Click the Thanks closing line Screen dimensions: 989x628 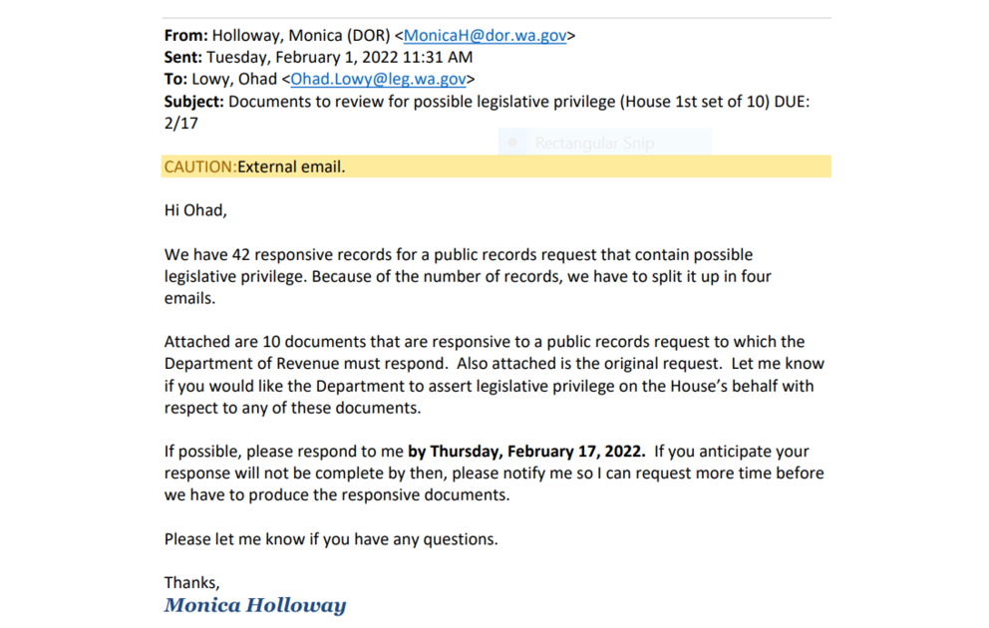point(191,583)
